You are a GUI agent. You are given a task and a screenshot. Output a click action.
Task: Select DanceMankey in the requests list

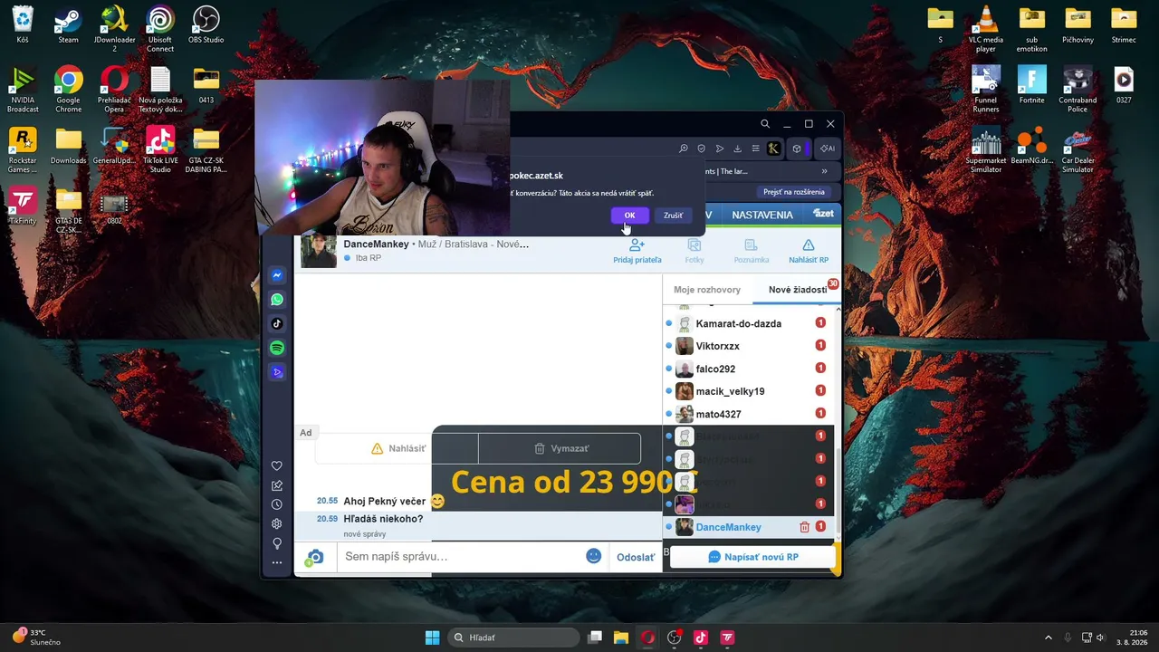(728, 527)
